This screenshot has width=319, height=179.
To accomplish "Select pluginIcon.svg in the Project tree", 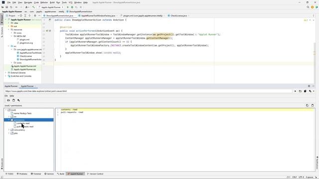I will pos(26,43).
